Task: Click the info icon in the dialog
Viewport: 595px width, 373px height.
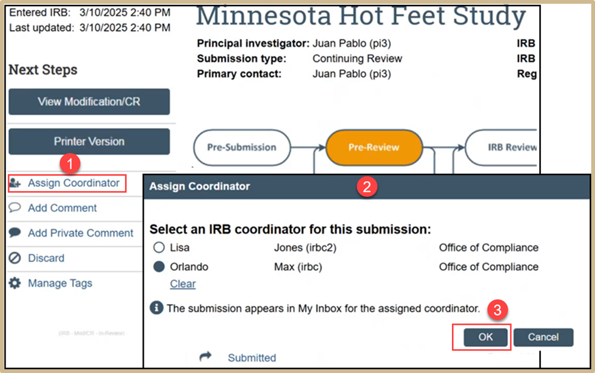Action: [x=156, y=308]
